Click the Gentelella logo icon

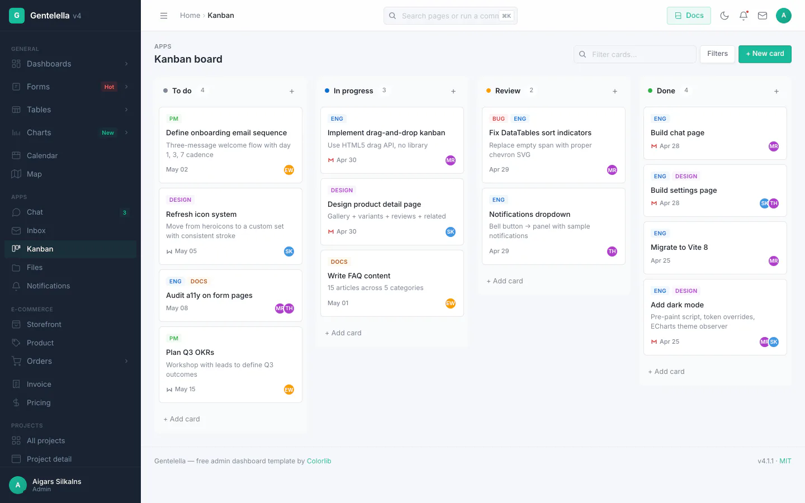pos(17,16)
